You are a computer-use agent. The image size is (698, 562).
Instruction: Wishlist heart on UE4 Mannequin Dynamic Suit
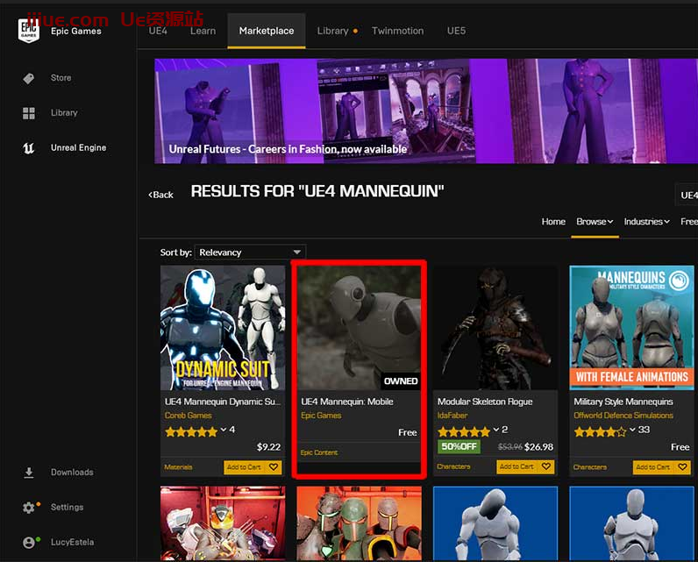[274, 467]
